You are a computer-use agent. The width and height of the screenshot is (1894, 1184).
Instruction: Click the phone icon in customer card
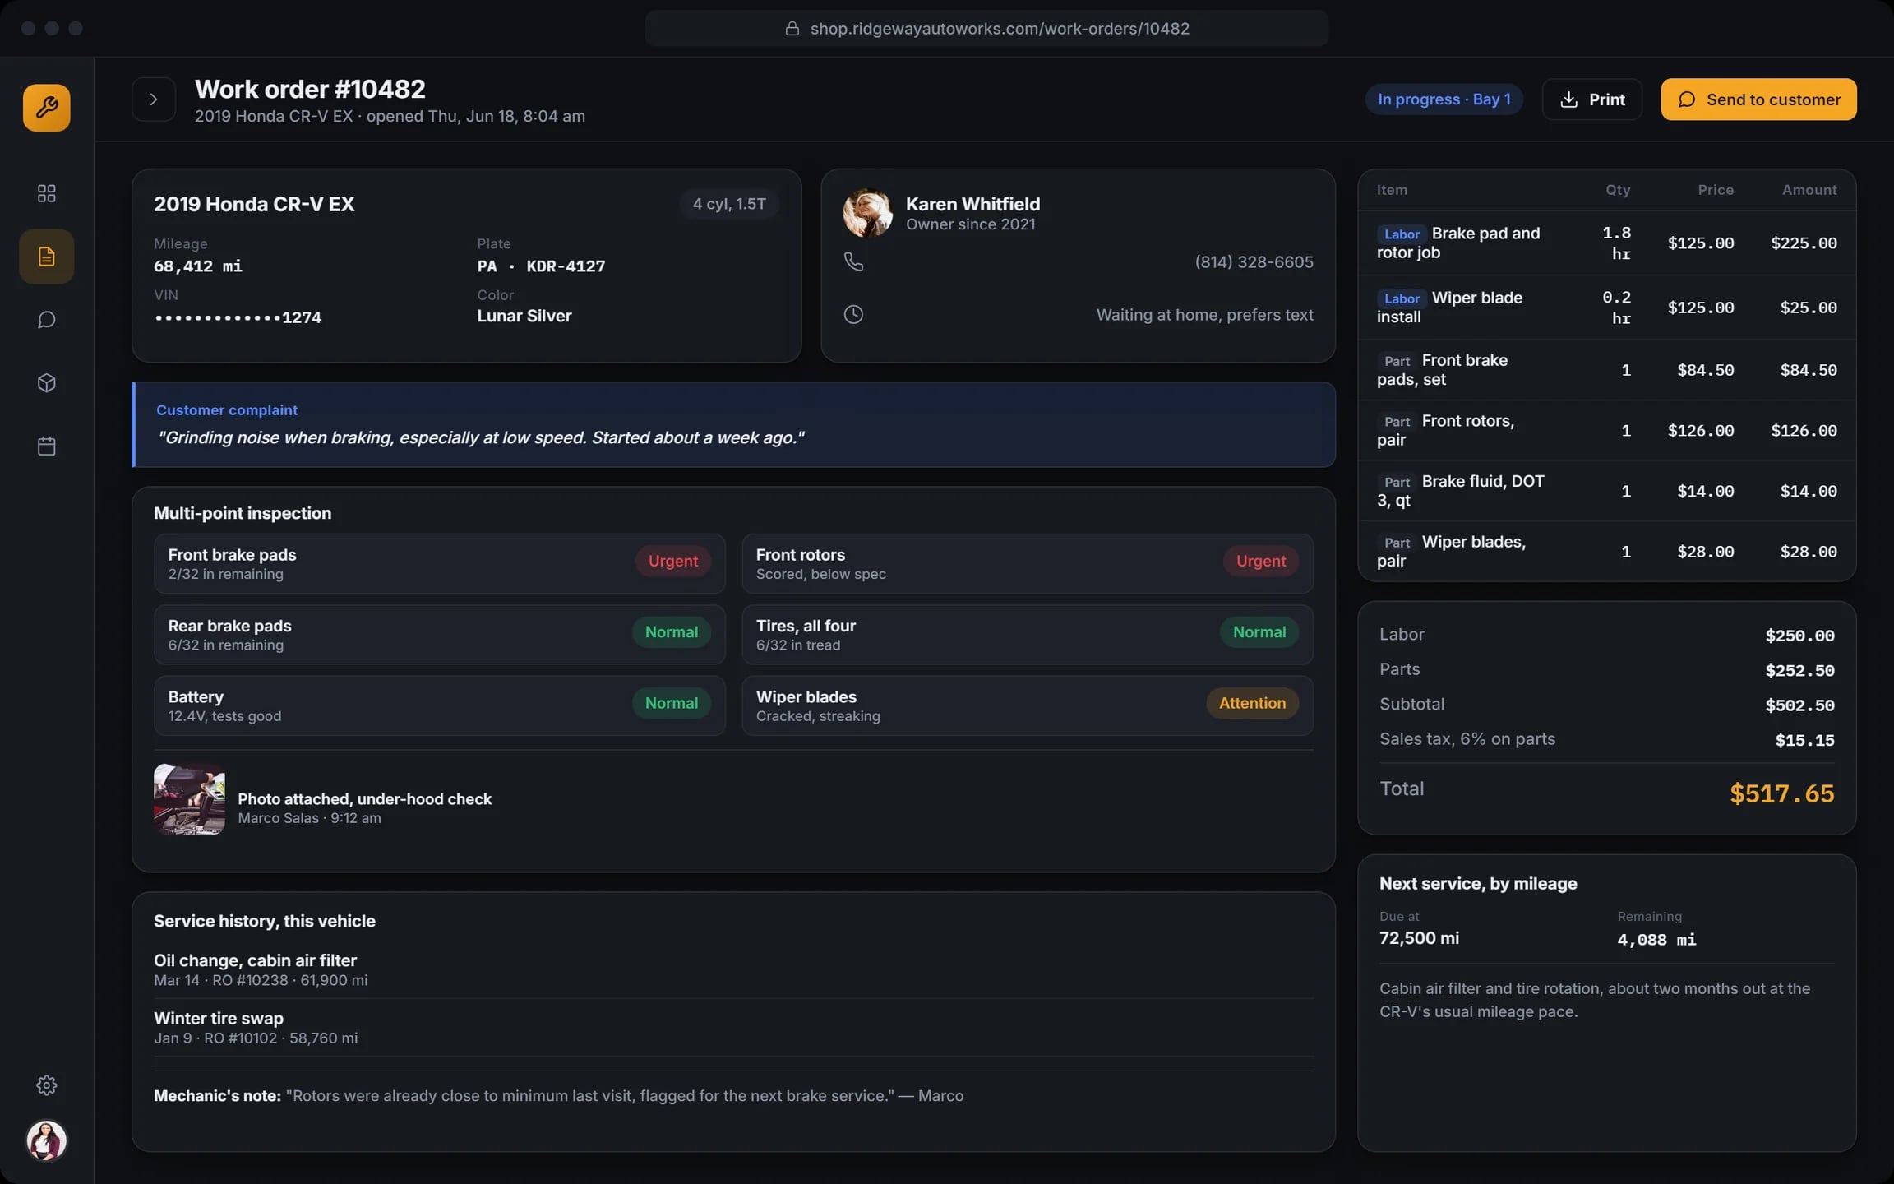click(x=853, y=261)
